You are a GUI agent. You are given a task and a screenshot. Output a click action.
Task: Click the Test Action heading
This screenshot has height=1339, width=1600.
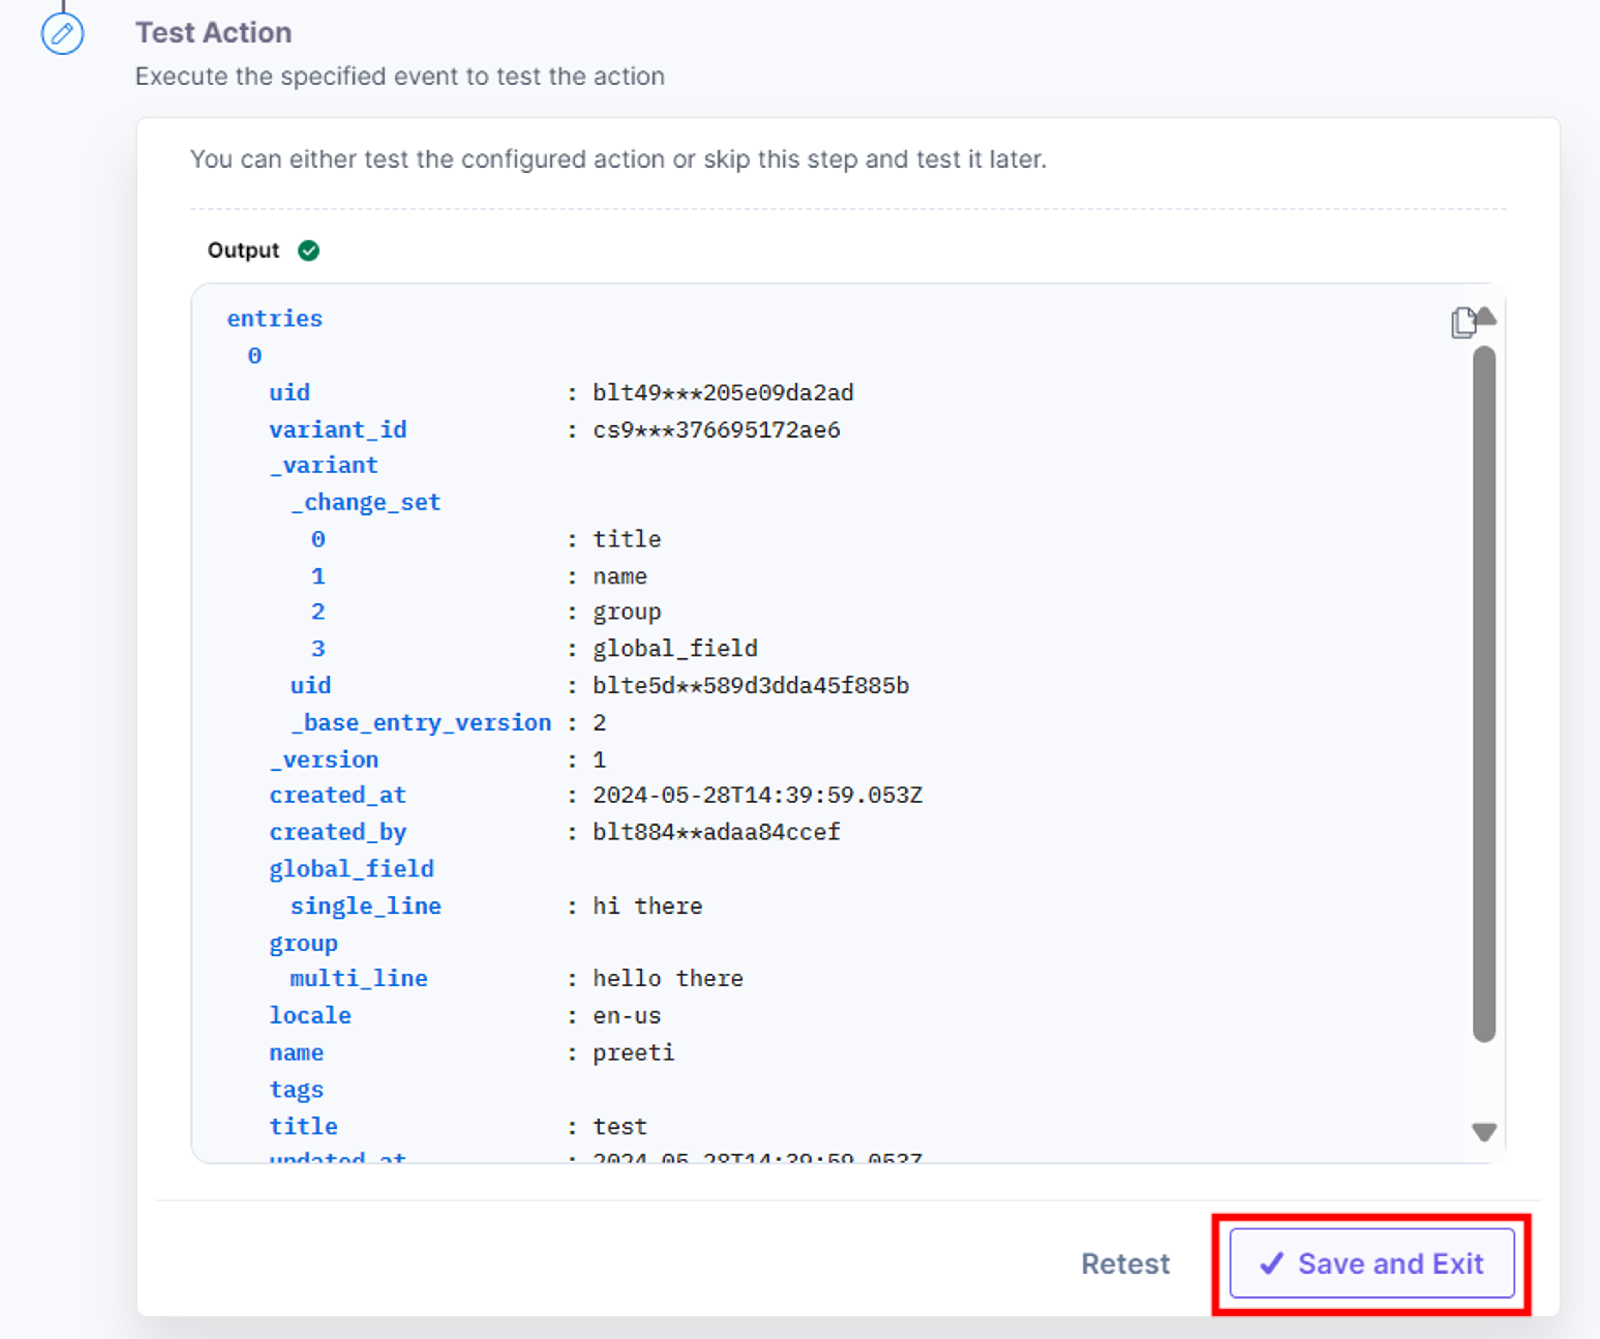click(214, 33)
